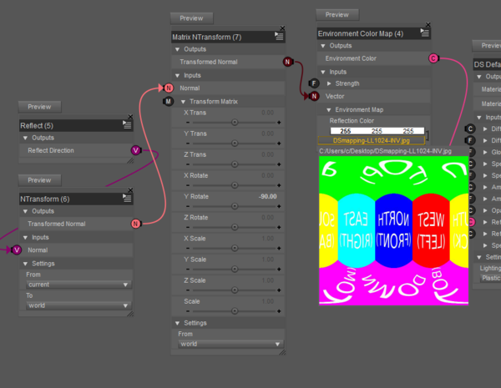Click the Z Trans value 0.00
The width and height of the screenshot is (501, 388).
coord(268,154)
